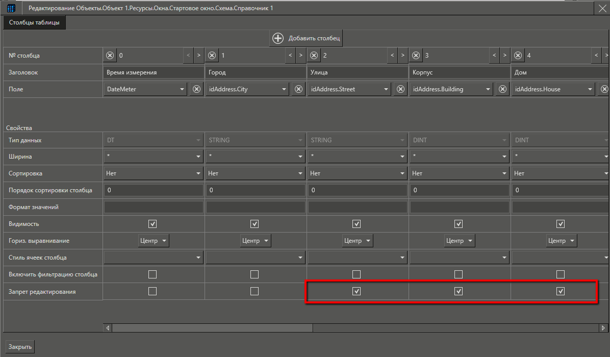The width and height of the screenshot is (610, 357).
Task: Uncheck visibility for the Улица column
Action: pyautogui.click(x=357, y=224)
